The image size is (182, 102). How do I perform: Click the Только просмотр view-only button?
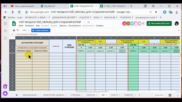coord(41,30)
